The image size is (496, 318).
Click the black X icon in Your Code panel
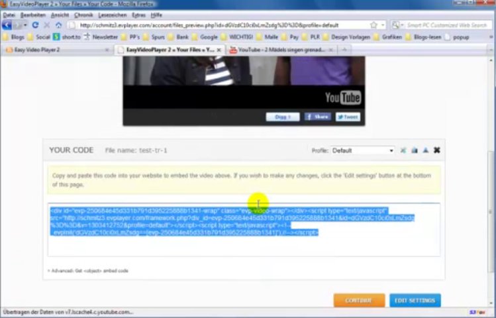pyautogui.click(x=437, y=150)
